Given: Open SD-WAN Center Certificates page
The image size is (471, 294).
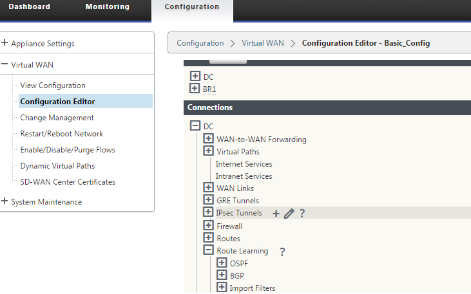Looking at the screenshot, I should coord(68,182).
